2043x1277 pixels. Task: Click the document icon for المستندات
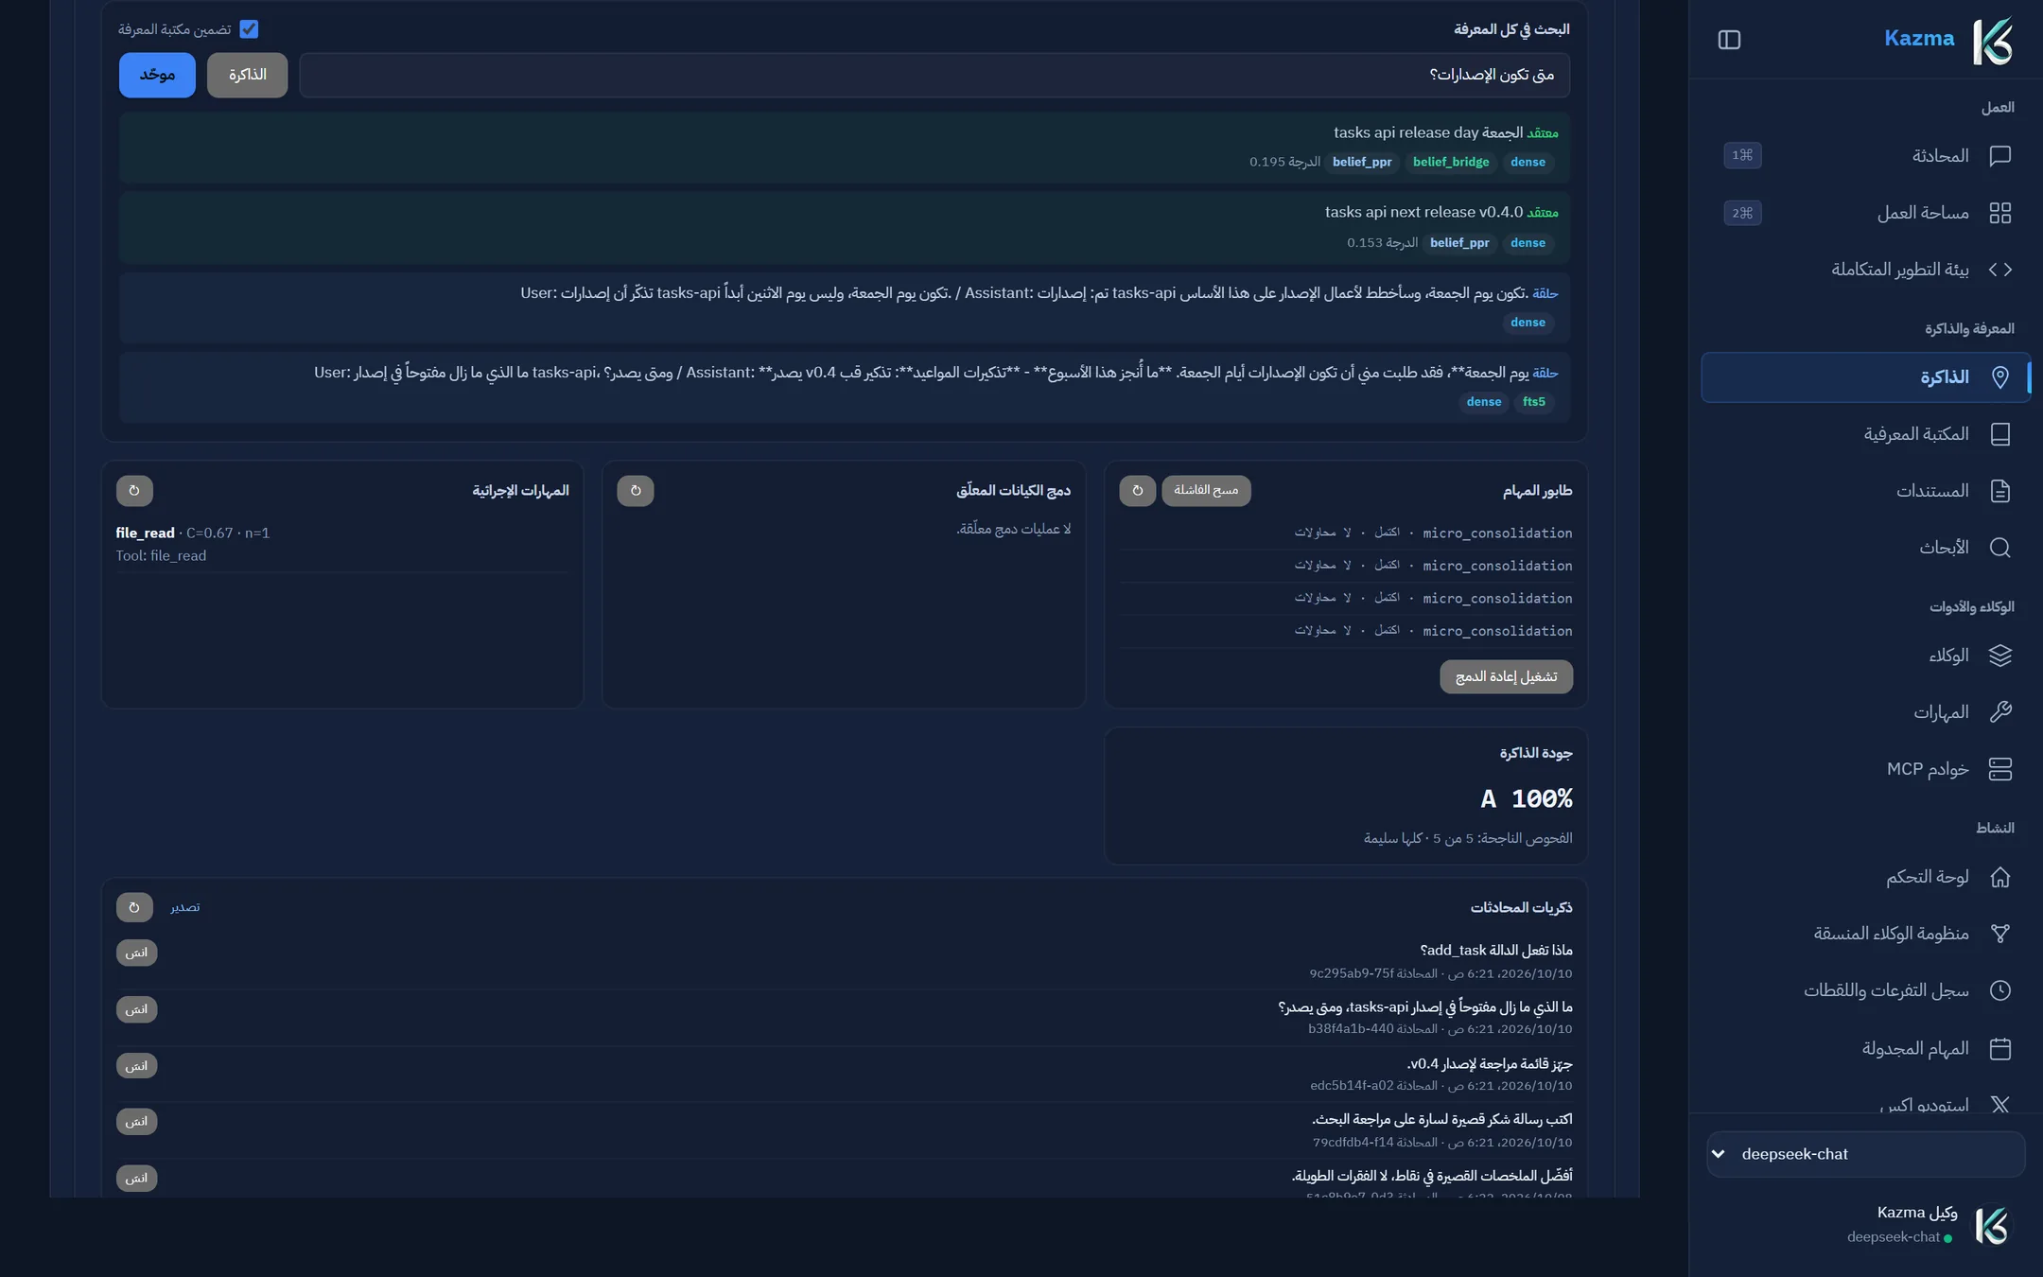pyautogui.click(x=1999, y=491)
